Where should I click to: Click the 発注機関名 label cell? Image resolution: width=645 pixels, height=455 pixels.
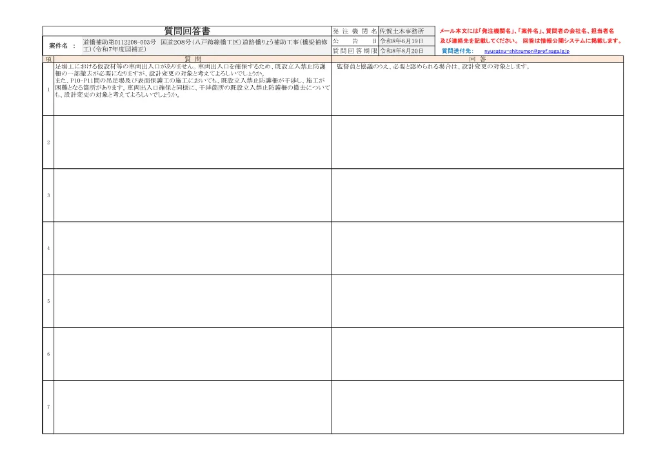[355, 31]
